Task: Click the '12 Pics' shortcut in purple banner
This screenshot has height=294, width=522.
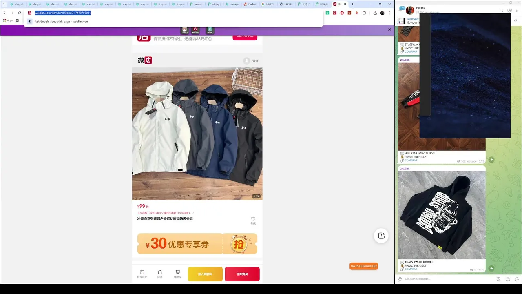Action: [x=185, y=30]
